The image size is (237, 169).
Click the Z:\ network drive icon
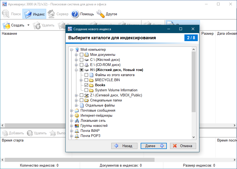86,95
